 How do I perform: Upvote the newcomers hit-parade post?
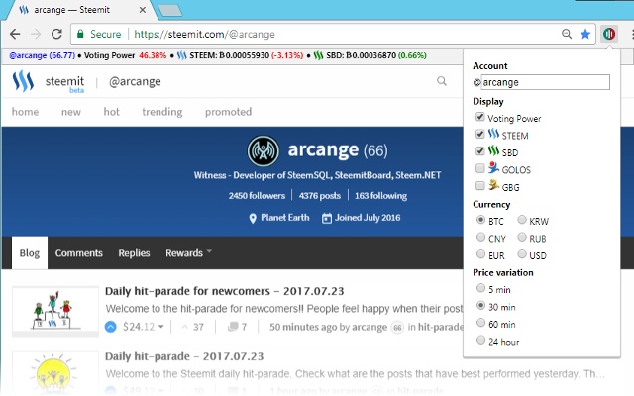coord(110,327)
